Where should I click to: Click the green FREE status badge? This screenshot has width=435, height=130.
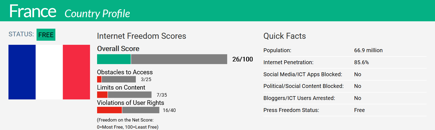pyautogui.click(x=46, y=35)
